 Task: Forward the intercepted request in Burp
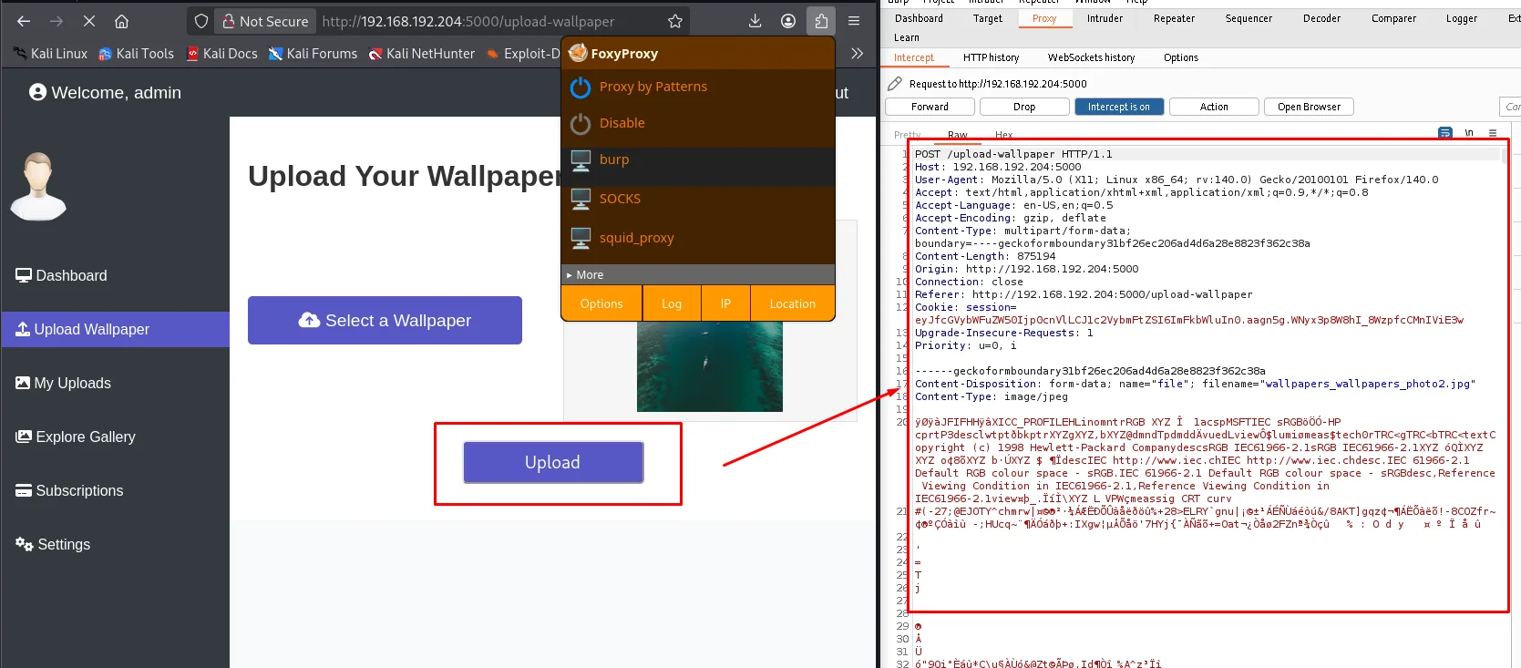(930, 107)
